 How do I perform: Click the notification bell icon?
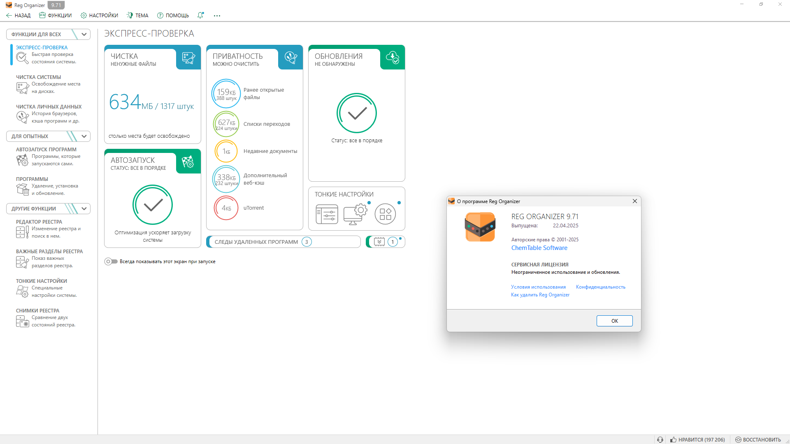click(200, 15)
